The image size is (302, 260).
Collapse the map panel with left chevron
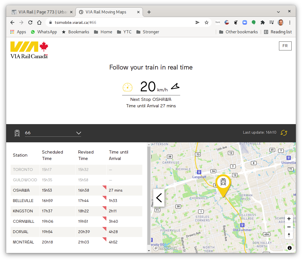[x=159, y=198]
